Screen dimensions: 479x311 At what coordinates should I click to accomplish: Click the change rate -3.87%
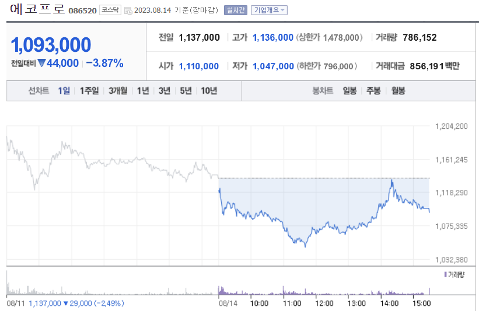(x=105, y=63)
